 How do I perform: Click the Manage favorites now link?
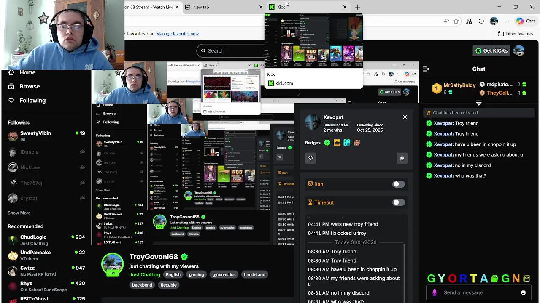pyautogui.click(x=177, y=34)
